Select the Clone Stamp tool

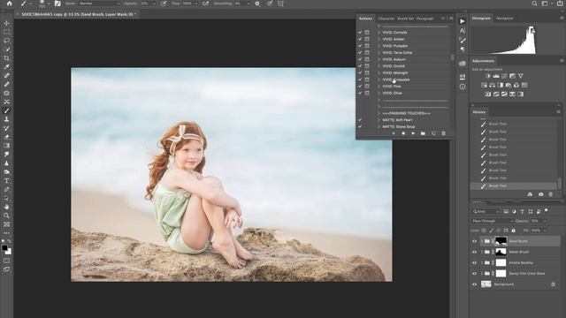(x=6, y=119)
